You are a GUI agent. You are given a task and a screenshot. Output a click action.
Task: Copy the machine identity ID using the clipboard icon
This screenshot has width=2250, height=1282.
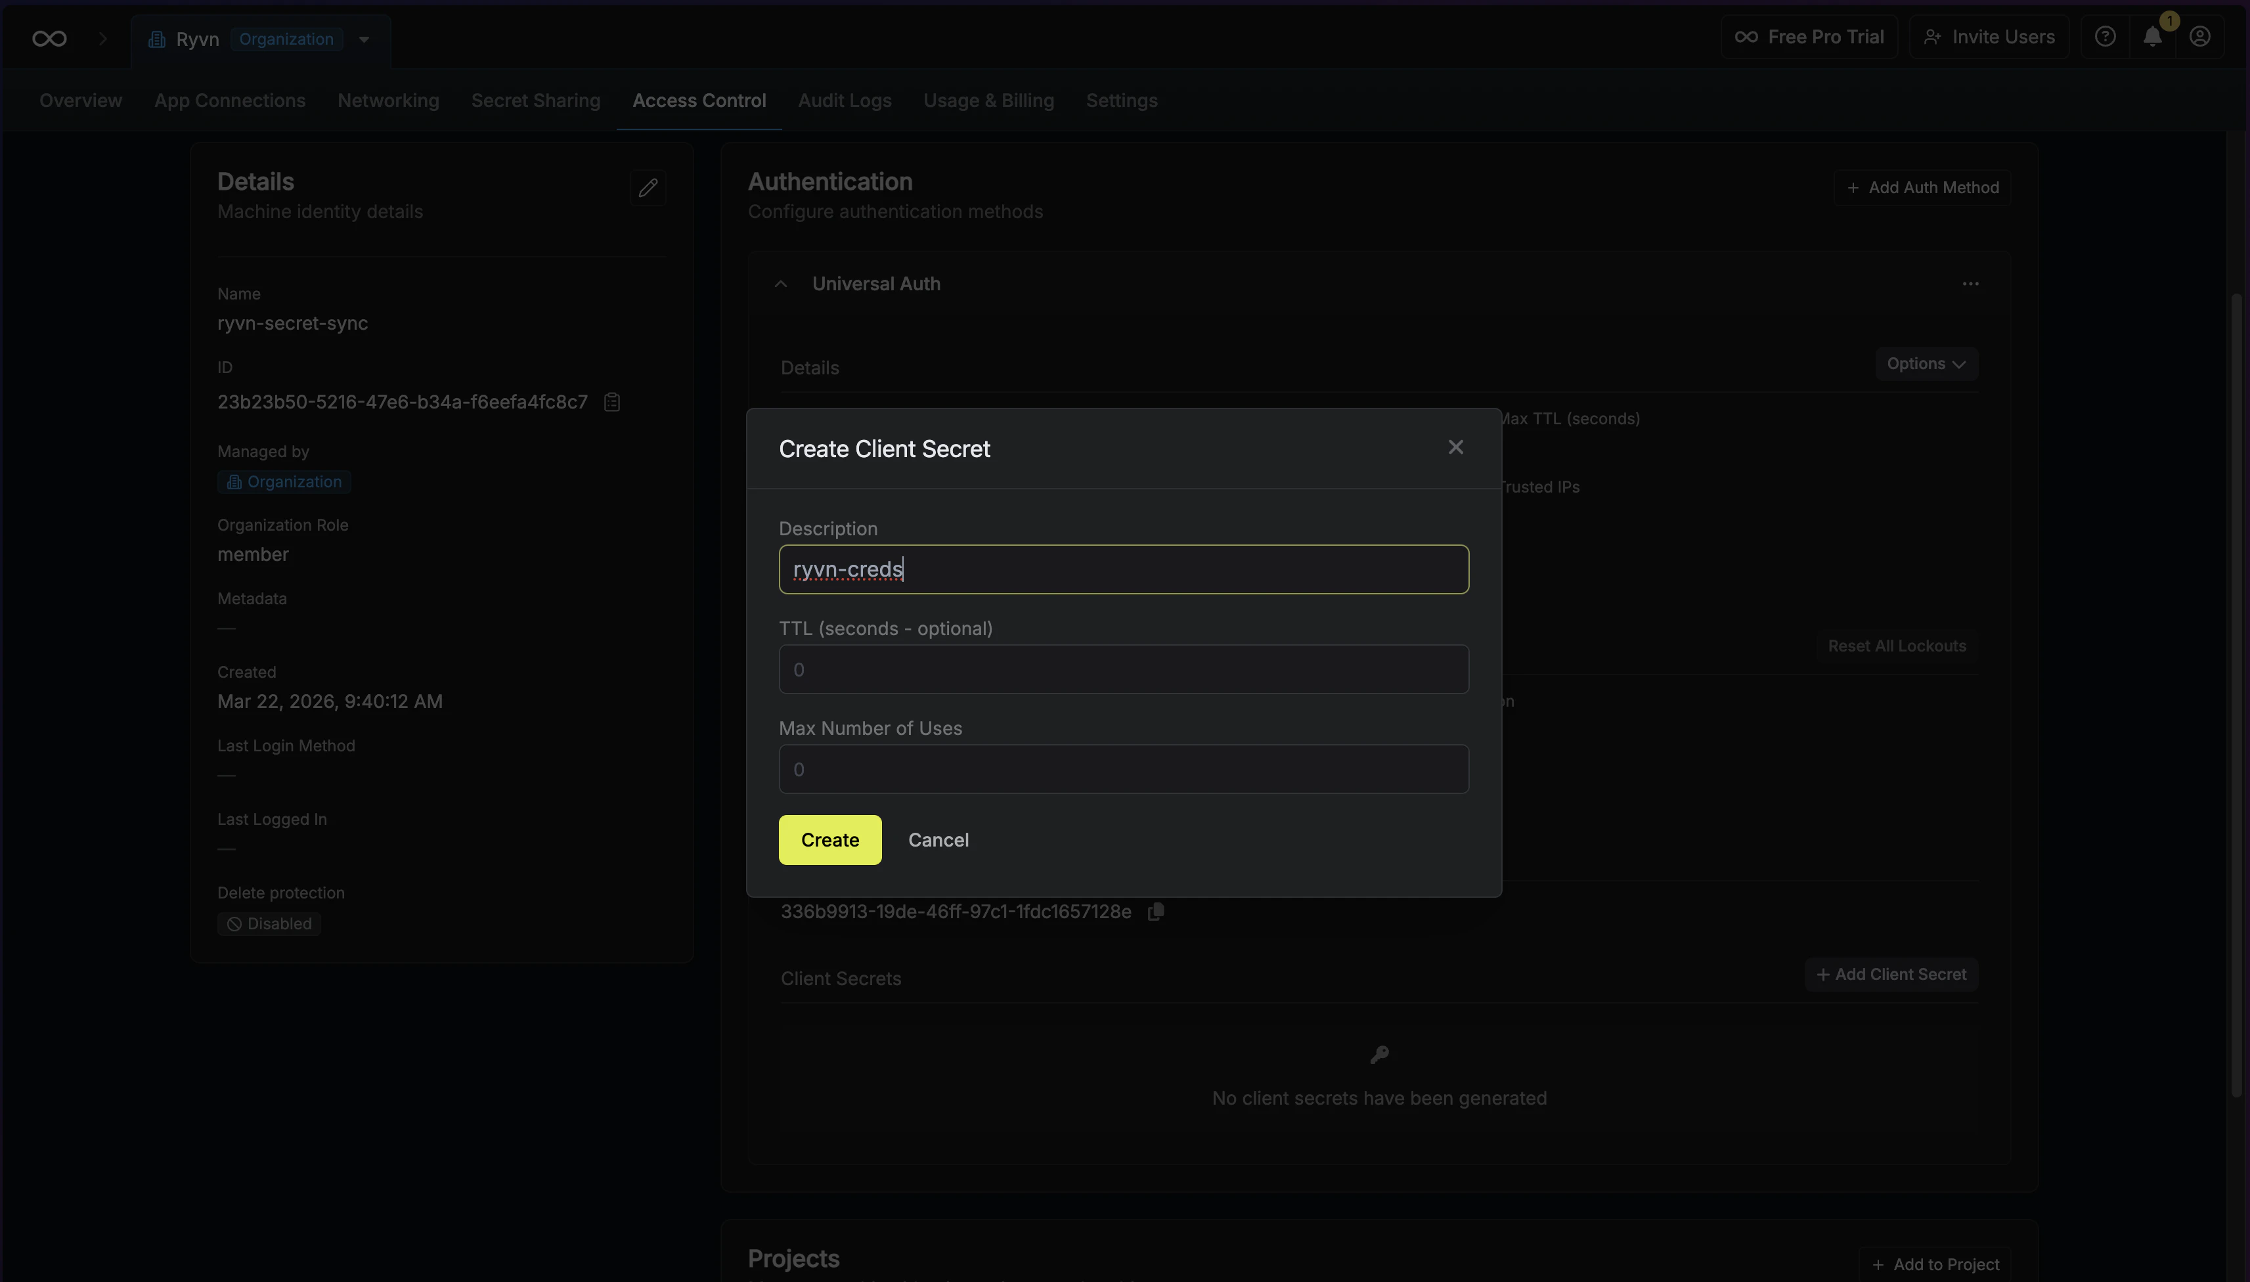[x=612, y=401]
